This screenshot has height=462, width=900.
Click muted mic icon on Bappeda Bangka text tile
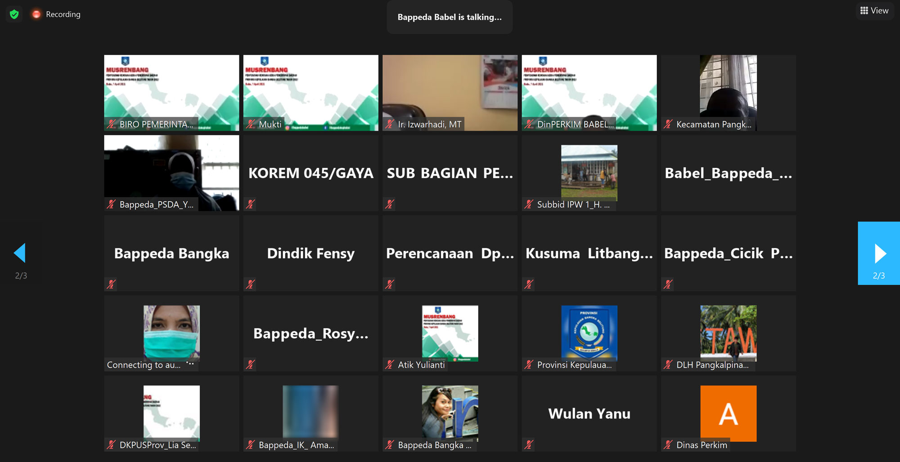click(112, 284)
